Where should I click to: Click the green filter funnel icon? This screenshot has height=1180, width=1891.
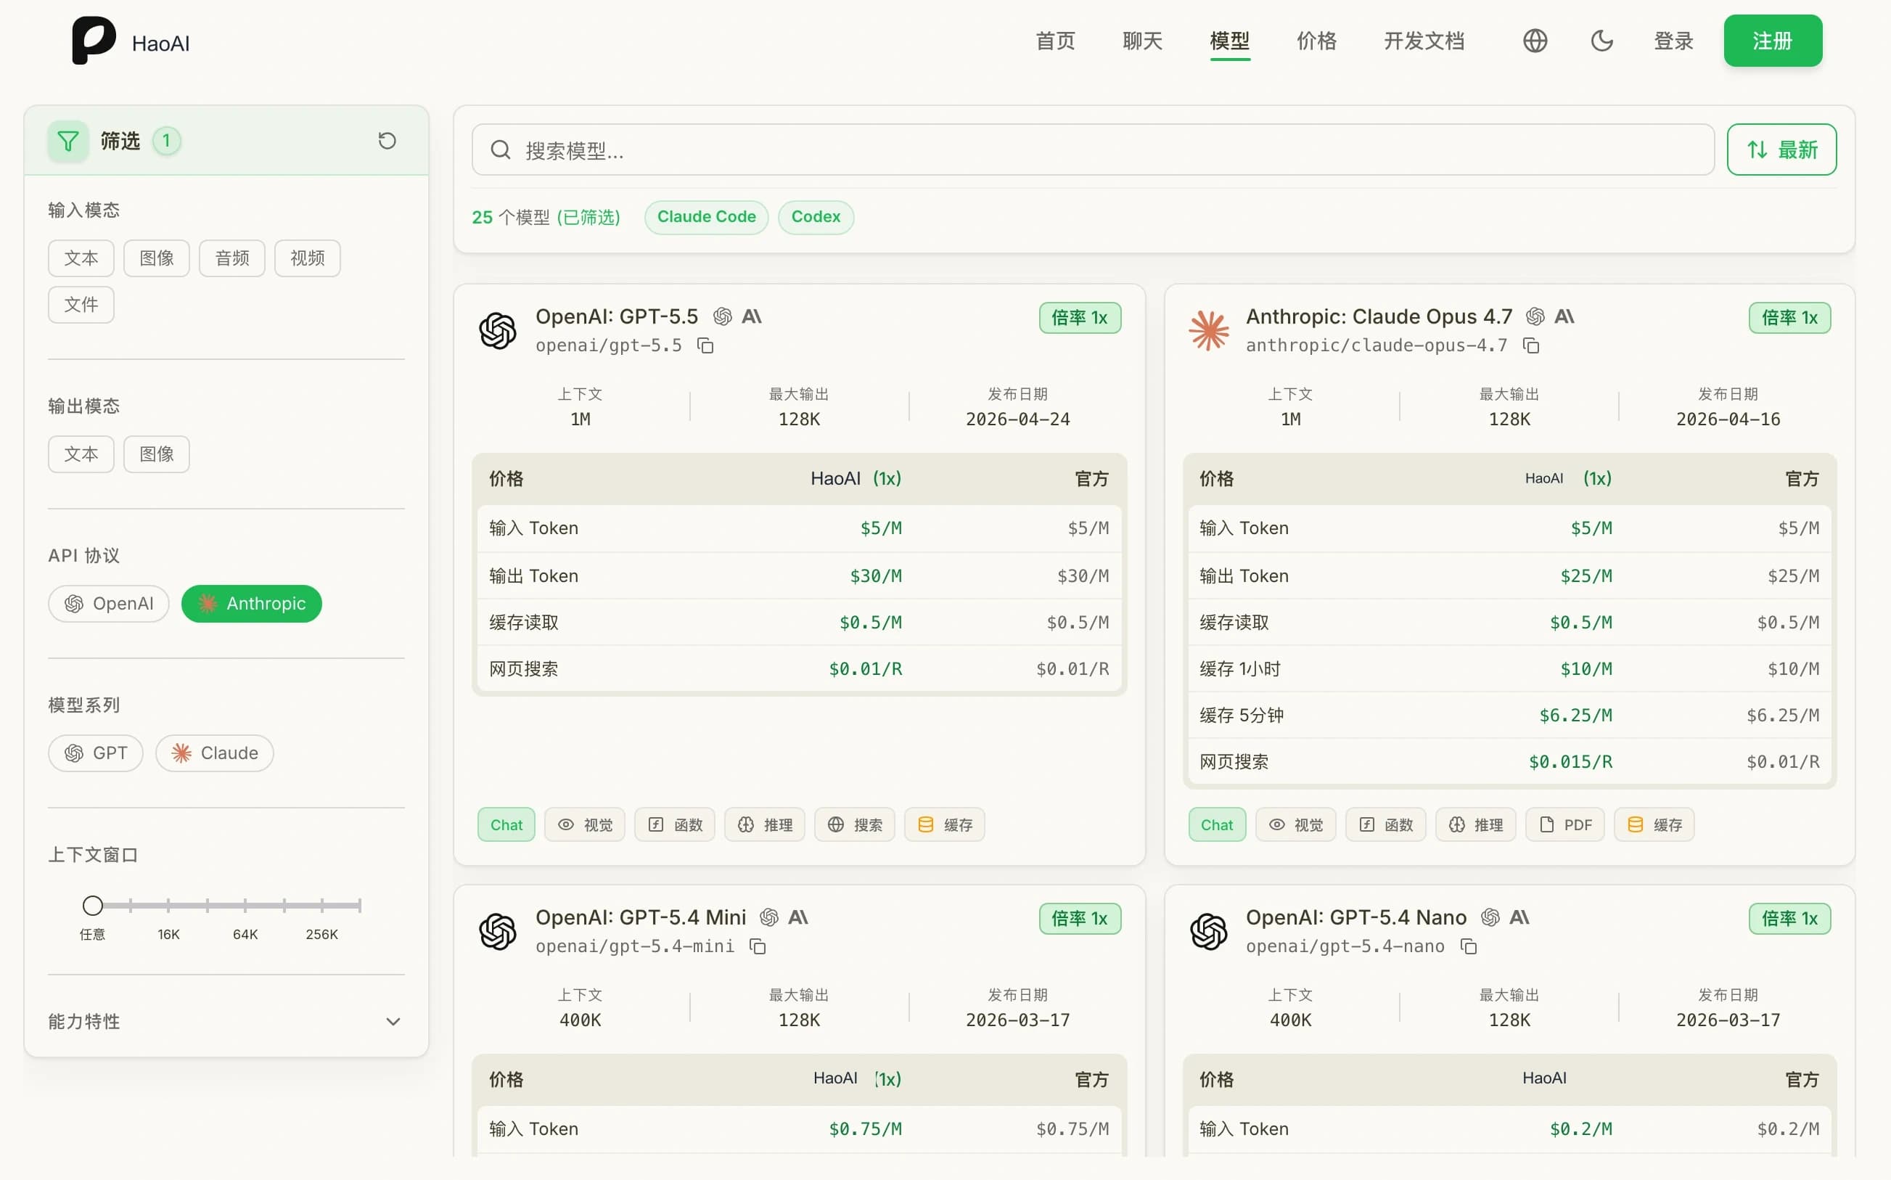point(68,141)
